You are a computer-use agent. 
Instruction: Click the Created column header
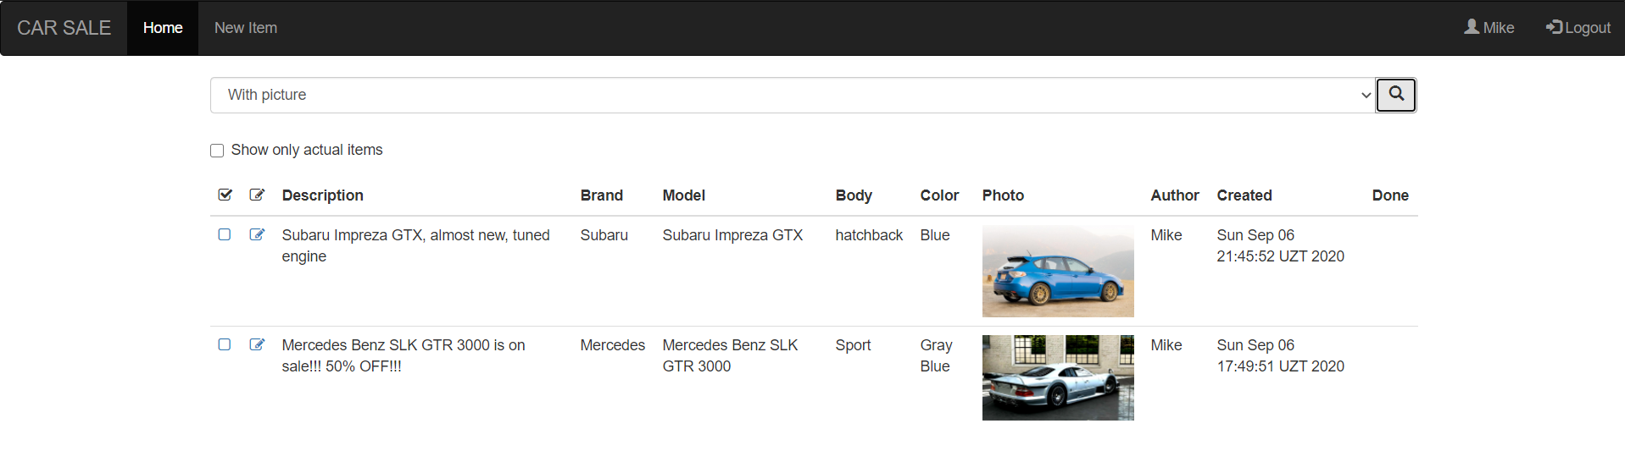(x=1244, y=195)
